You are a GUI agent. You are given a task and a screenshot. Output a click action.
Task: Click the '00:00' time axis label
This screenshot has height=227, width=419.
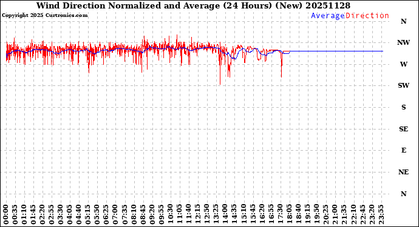[5, 215]
